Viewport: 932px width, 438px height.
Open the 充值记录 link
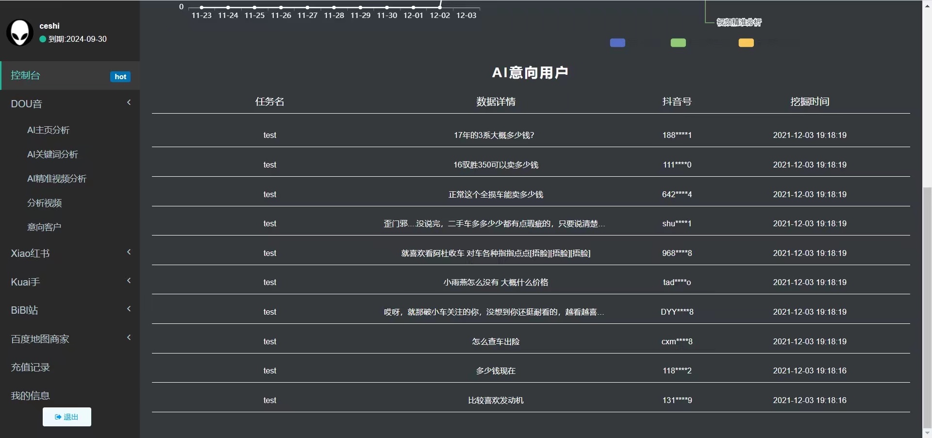(31, 367)
